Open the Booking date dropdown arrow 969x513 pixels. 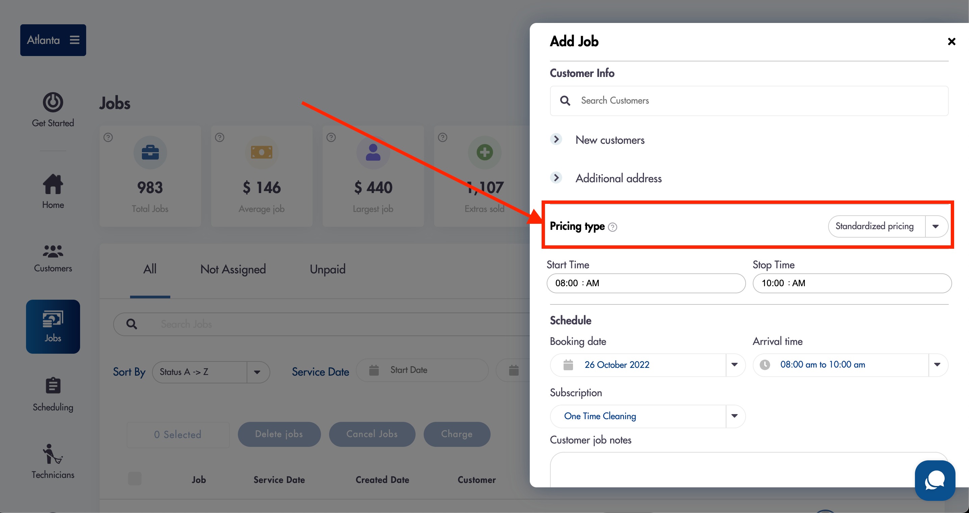coord(734,364)
